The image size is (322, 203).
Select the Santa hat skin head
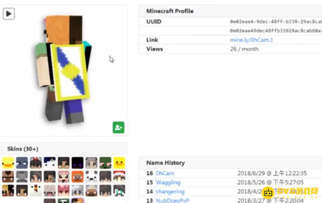point(119,176)
